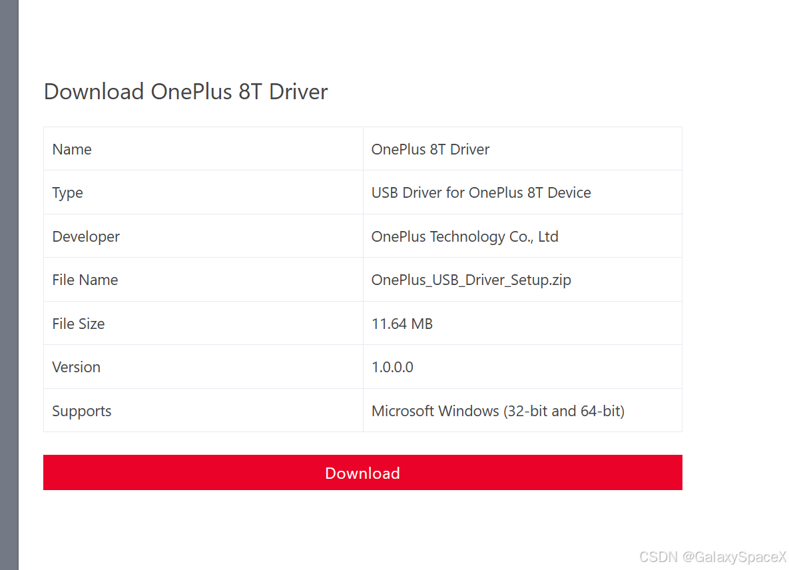Click the "Name" row label
Viewport: 789px width, 570px height.
[72, 149]
